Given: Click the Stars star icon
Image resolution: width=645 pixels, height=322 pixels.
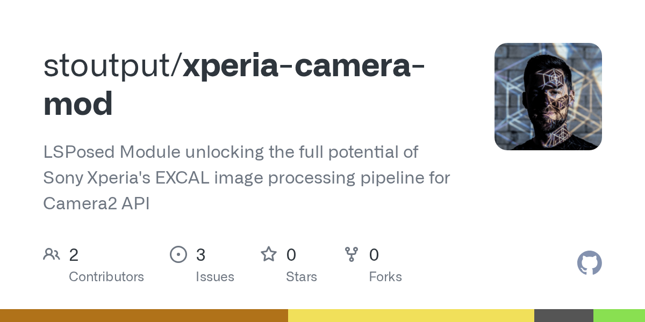Looking at the screenshot, I should [x=268, y=254].
